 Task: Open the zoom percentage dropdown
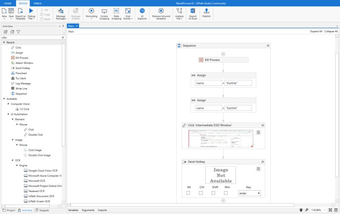tap(325, 210)
